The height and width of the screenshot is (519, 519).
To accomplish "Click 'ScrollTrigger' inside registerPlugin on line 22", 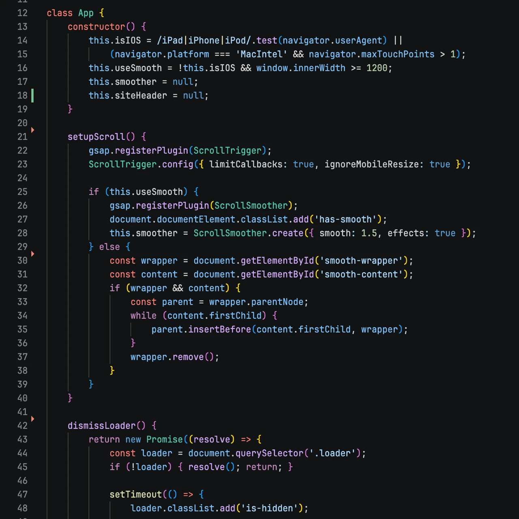I will [x=227, y=150].
